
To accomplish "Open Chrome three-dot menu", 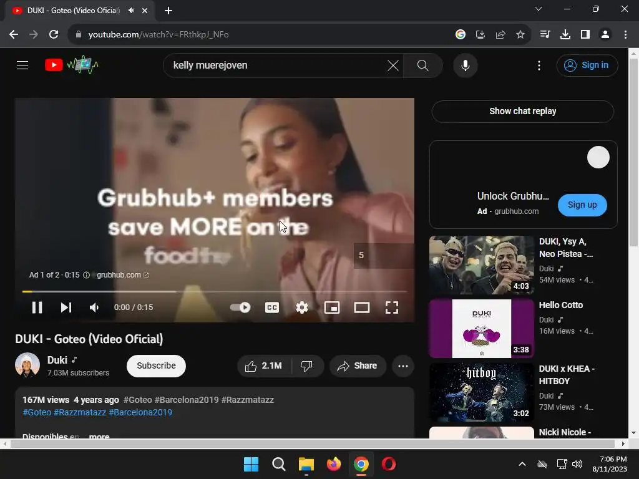I will (625, 35).
